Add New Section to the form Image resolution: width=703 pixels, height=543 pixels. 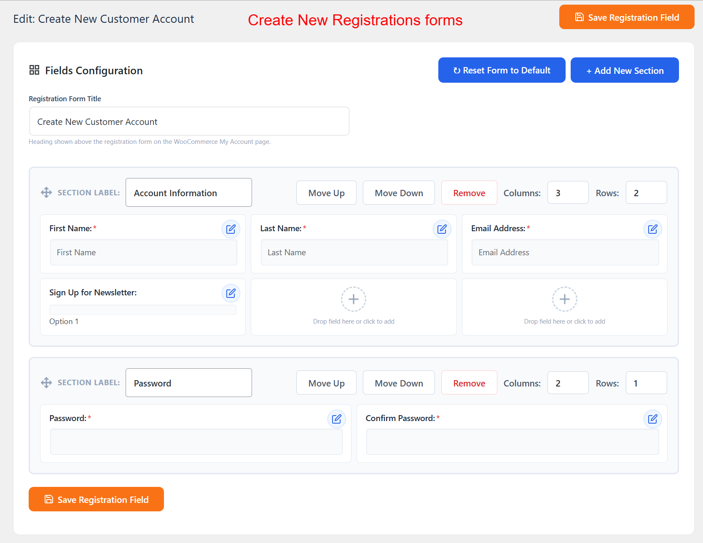625,70
